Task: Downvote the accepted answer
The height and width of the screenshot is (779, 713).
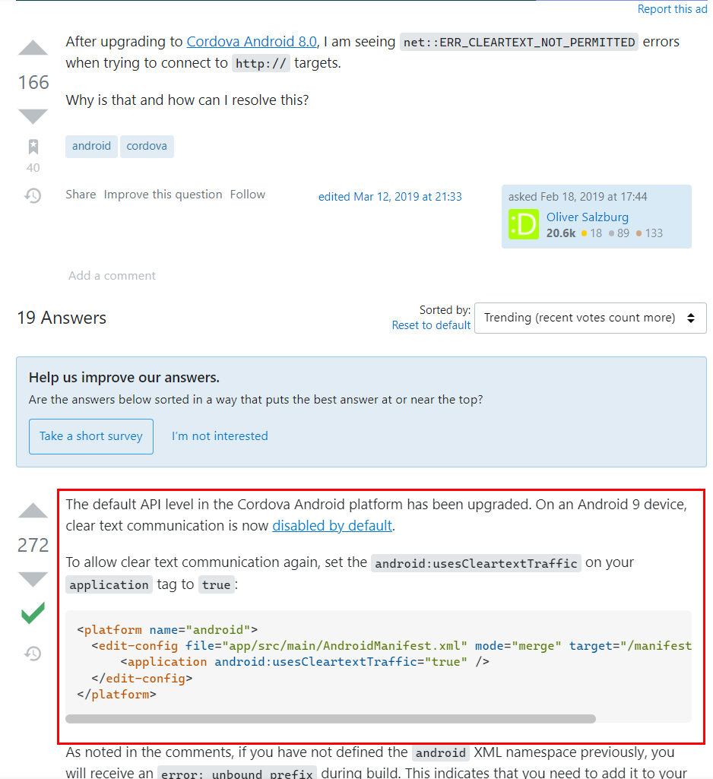Action: pos(33,579)
